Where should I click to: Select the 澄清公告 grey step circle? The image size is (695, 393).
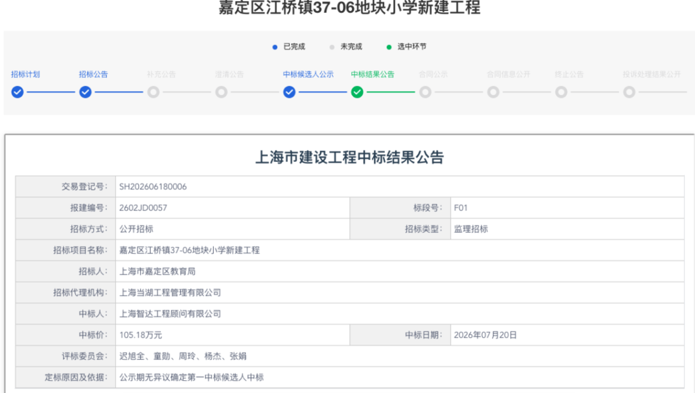point(222,92)
